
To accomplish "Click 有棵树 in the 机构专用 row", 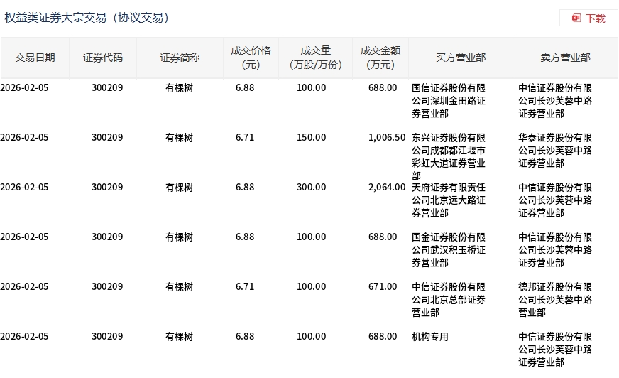I will click(x=179, y=337).
